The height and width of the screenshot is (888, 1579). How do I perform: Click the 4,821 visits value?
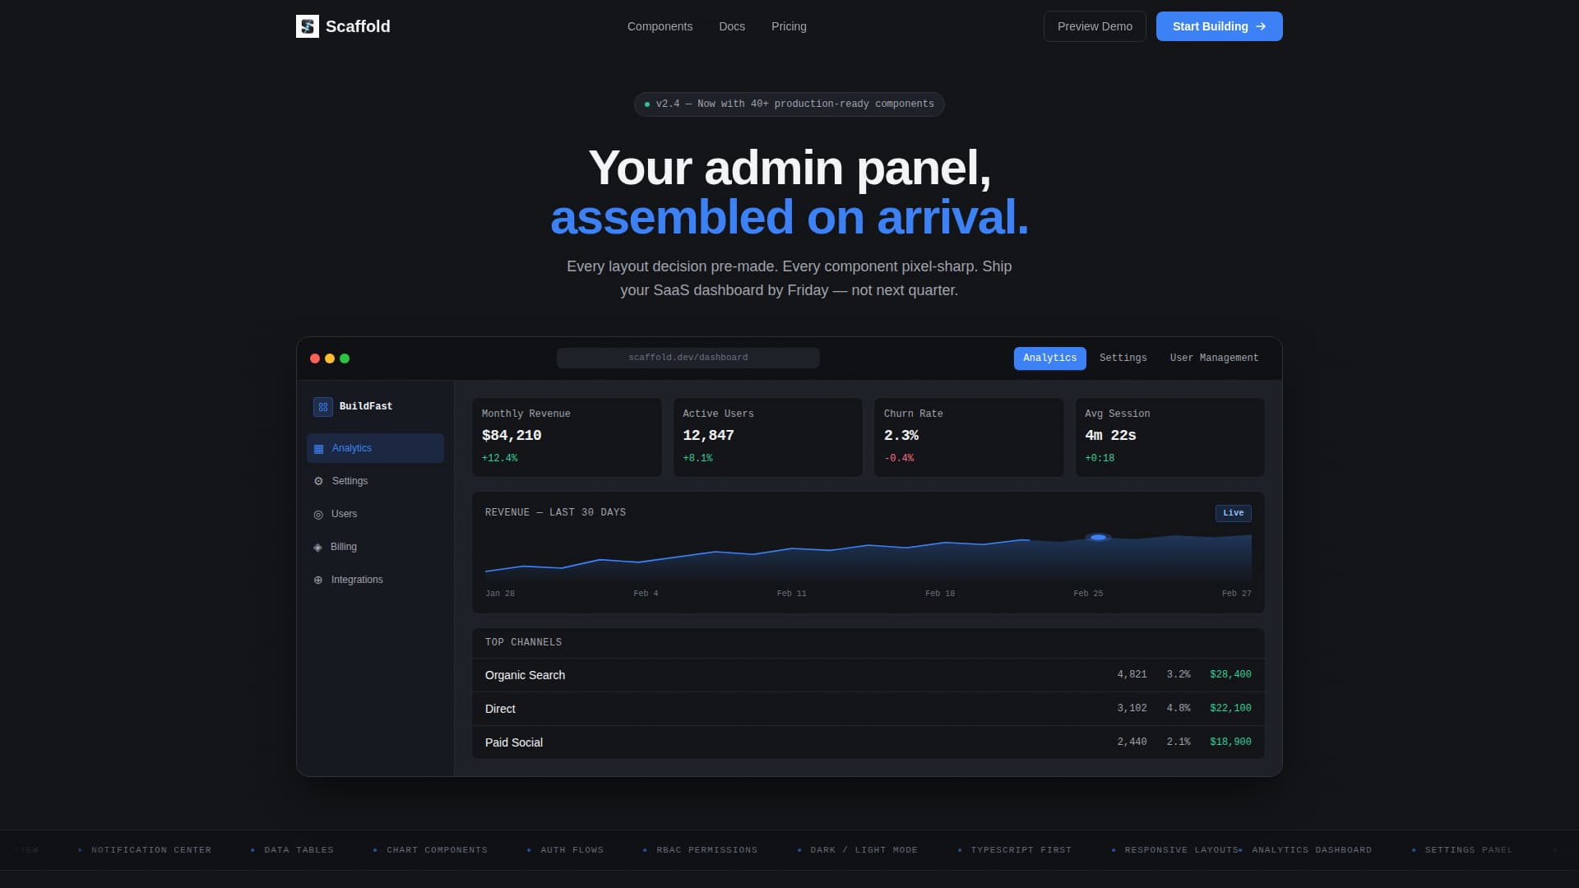point(1132,675)
